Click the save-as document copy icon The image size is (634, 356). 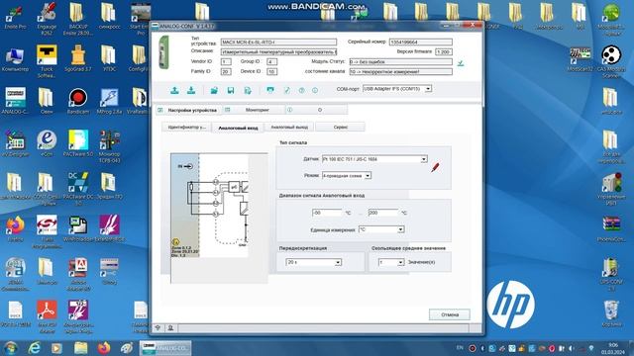248,90
